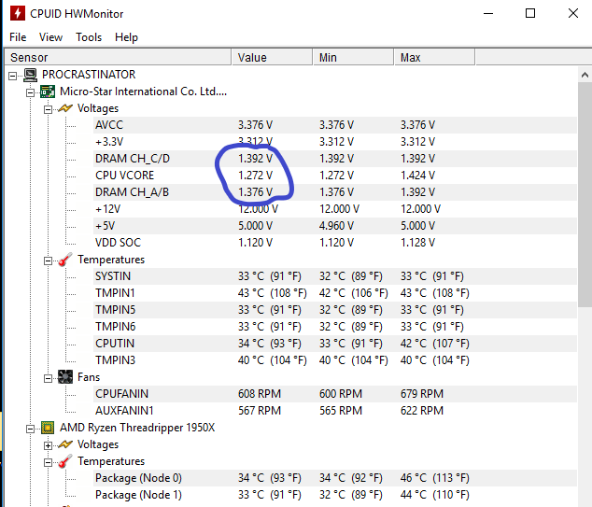Click Package (Node 0) max 46 °C
This screenshot has width=592, height=507.
(x=434, y=478)
